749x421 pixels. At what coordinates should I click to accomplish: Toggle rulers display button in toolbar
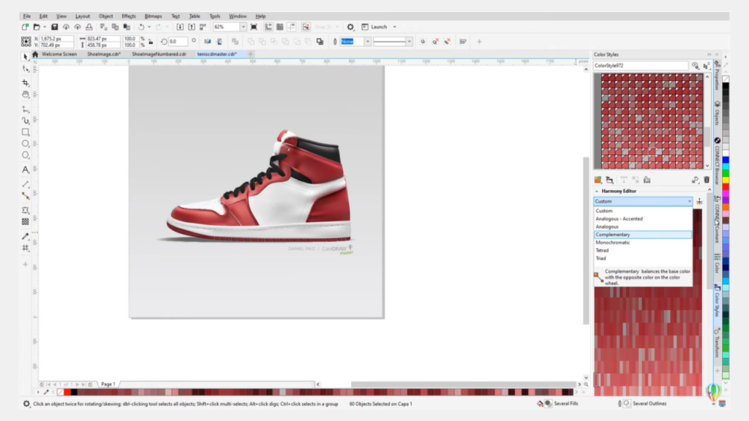[x=268, y=27]
